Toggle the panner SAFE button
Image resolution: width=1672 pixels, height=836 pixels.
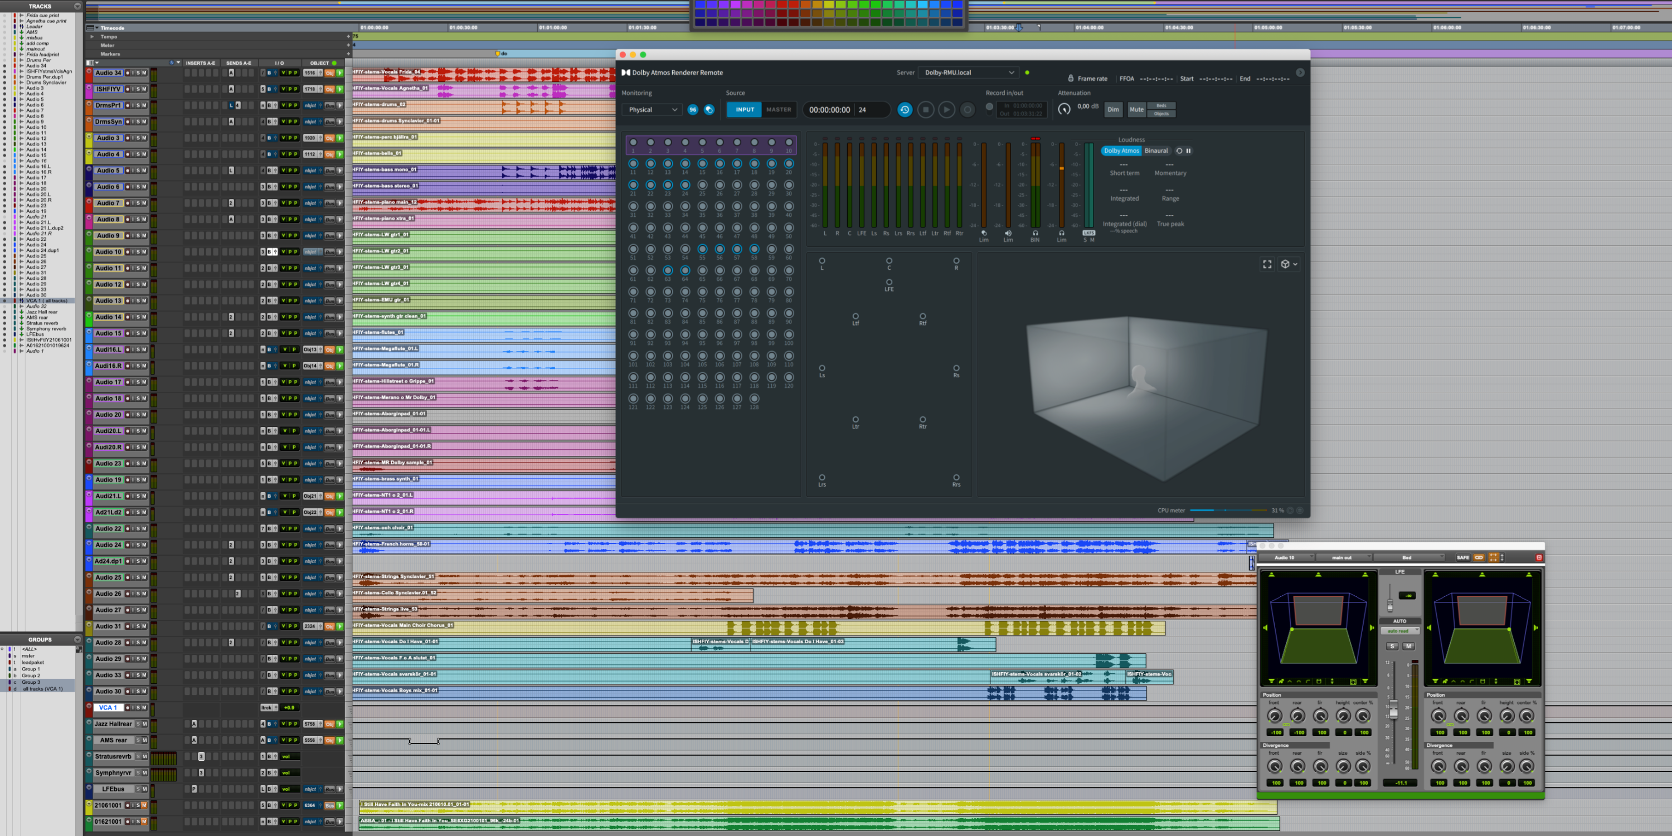(1462, 557)
